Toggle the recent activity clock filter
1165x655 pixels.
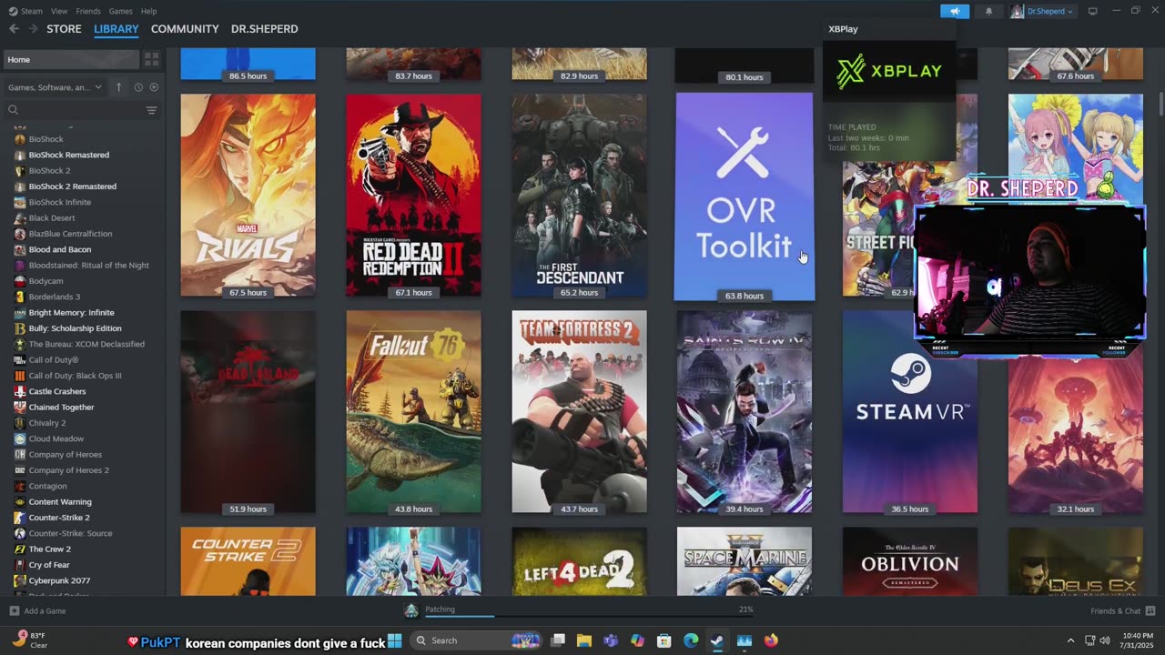point(138,87)
